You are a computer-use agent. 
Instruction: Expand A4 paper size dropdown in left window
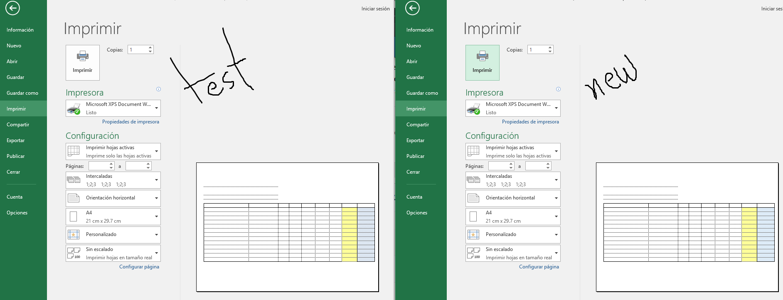point(113,217)
